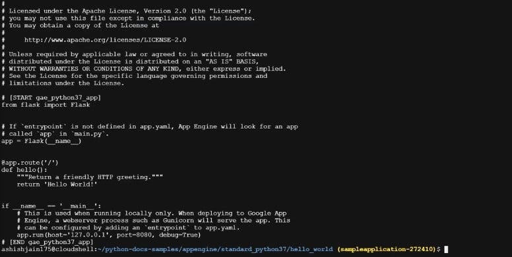Click the 'def hello():' line
Viewport: 512px width, 257px height.
(24, 169)
